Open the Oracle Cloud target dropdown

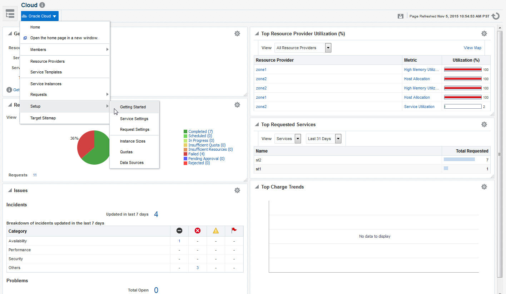point(39,16)
